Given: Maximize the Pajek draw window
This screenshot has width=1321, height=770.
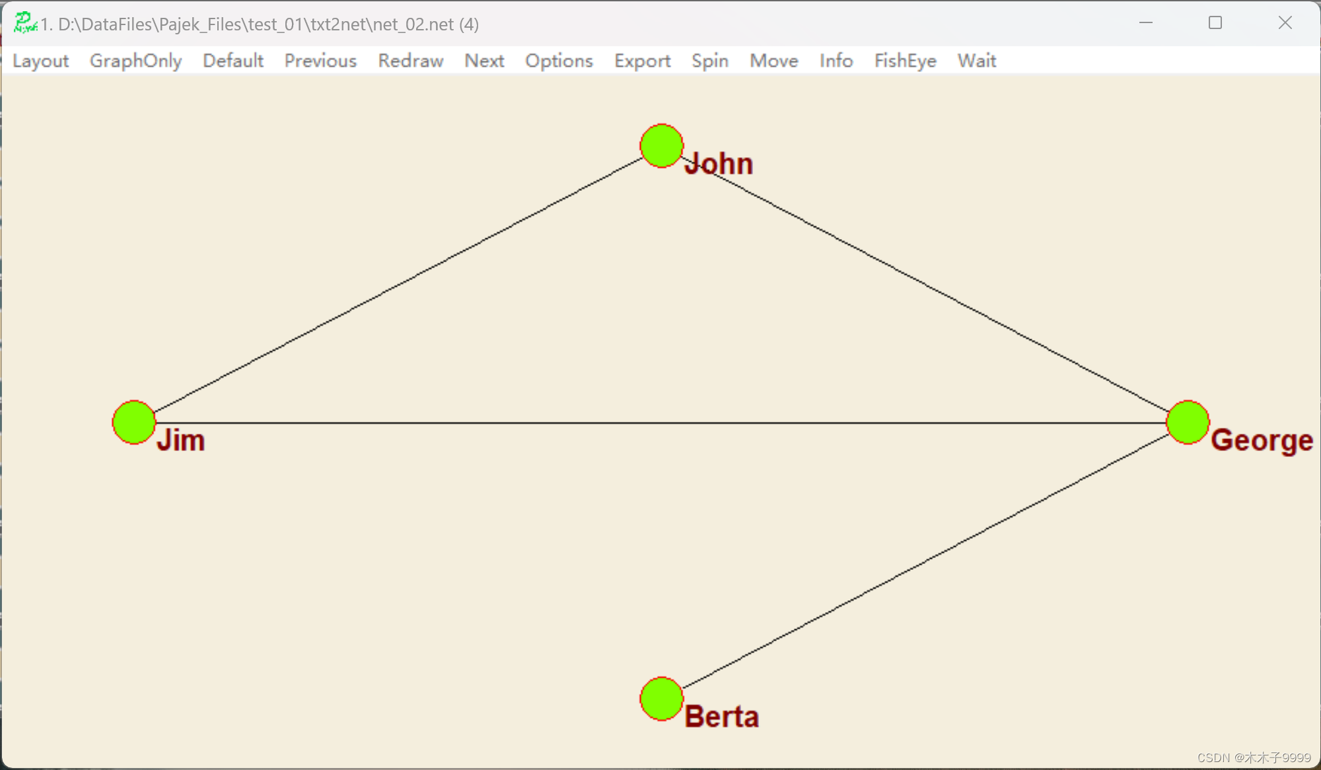Looking at the screenshot, I should (x=1215, y=23).
